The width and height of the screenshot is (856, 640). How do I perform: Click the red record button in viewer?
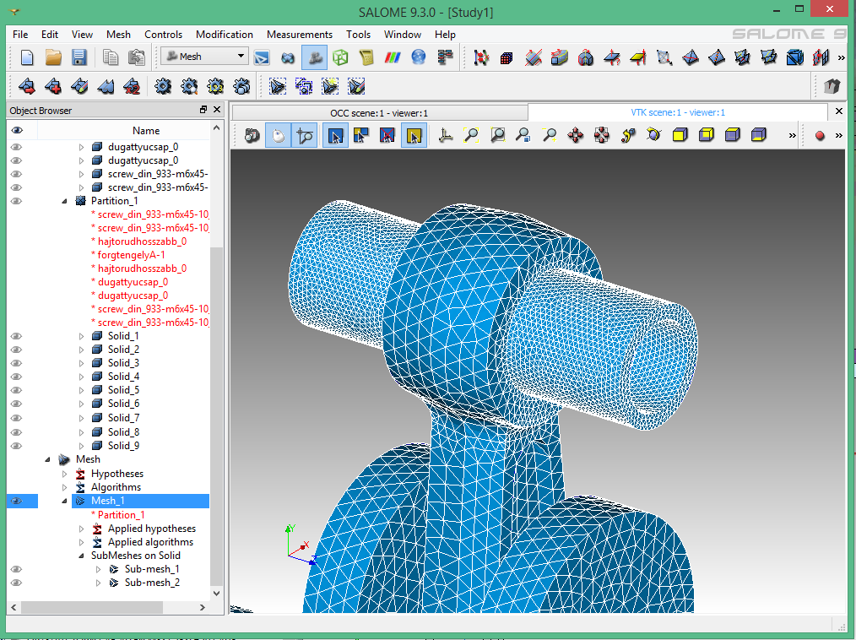[x=820, y=135]
